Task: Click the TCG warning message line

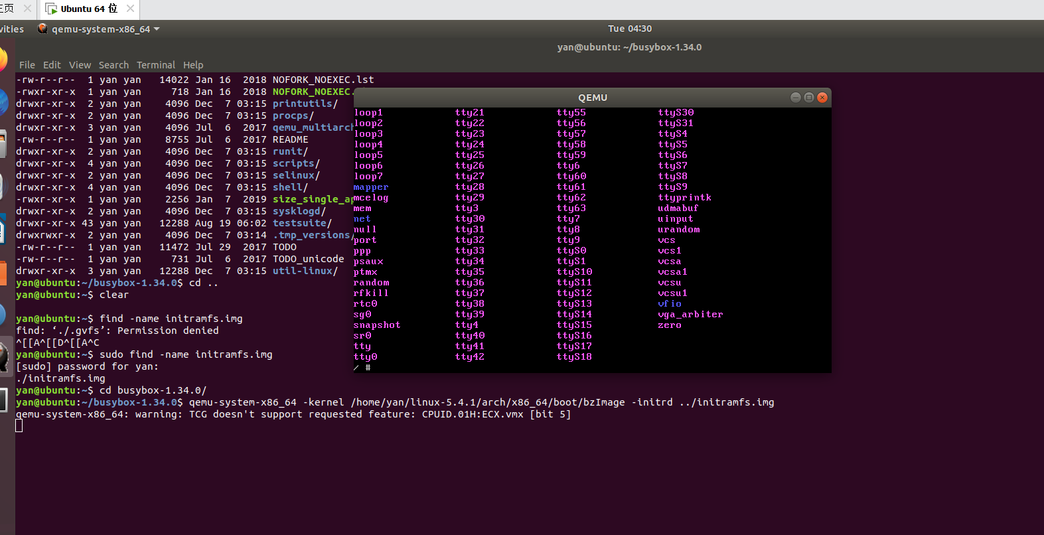Action: point(293,414)
